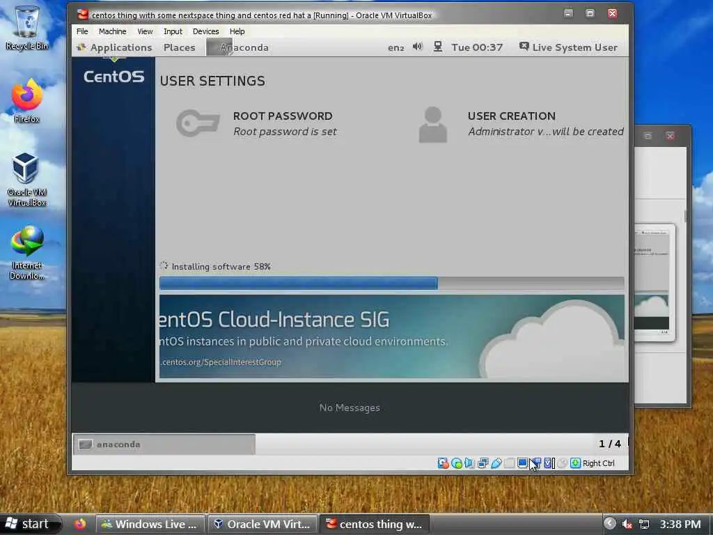Expand hidden system tray icons arrow
The image size is (713, 535).
(x=610, y=524)
